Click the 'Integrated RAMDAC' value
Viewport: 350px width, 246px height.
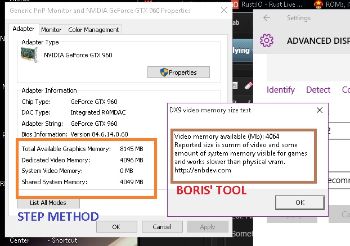[x=98, y=112]
